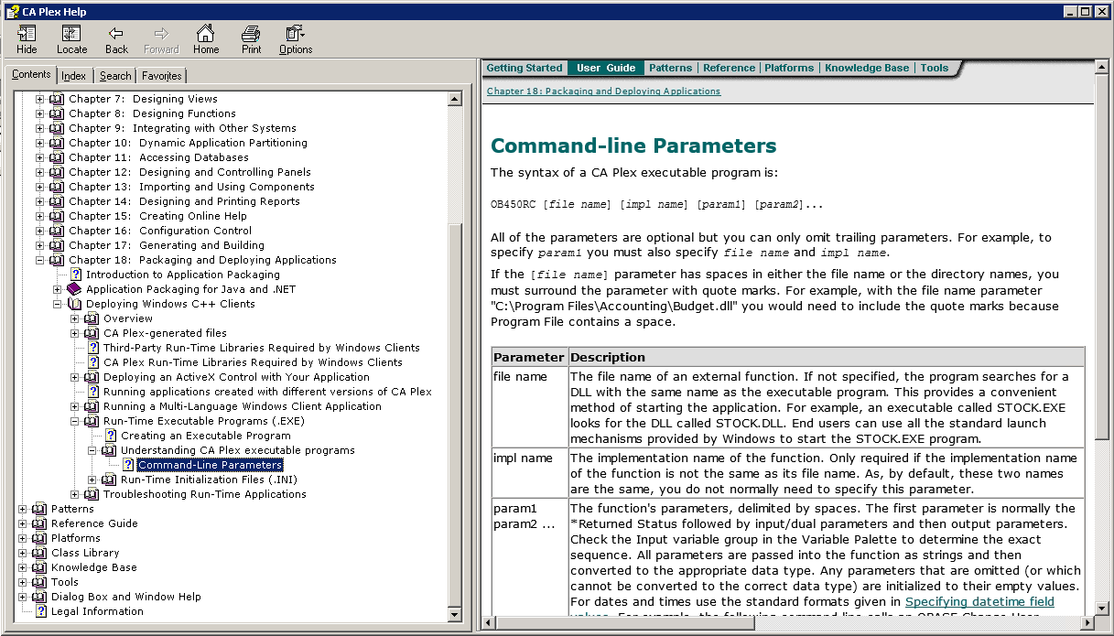Viewport: 1114px width, 636px height.
Task: Select Command-Line Parameters tree item
Action: coord(211,465)
